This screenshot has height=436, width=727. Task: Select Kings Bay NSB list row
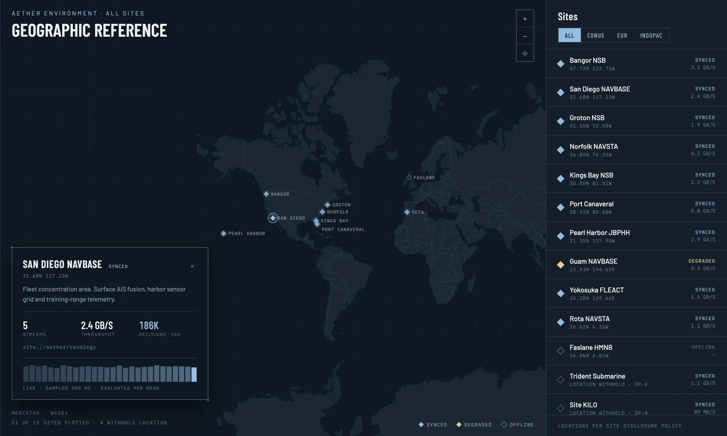[x=636, y=179]
